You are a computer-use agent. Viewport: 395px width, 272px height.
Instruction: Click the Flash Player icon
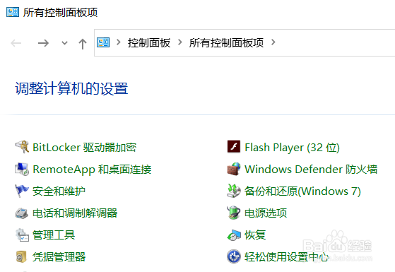tap(234, 147)
